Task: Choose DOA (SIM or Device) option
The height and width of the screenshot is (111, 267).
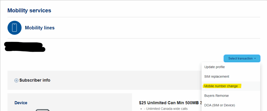Action: point(220,105)
